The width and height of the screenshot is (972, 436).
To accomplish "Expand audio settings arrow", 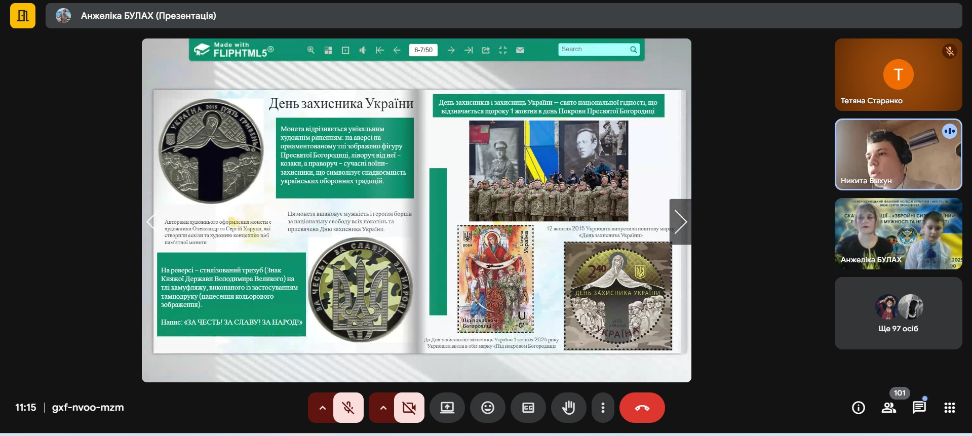I will point(322,408).
